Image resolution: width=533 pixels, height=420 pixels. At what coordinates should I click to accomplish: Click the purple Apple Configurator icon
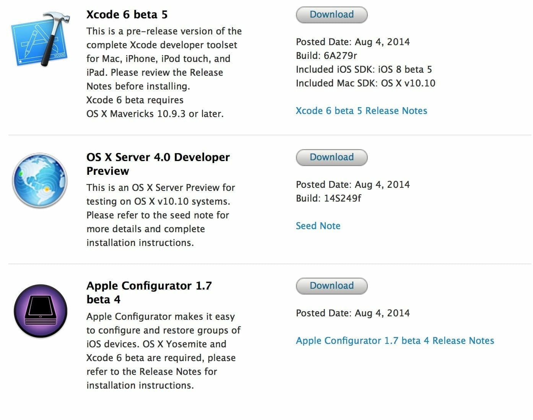pyautogui.click(x=41, y=311)
